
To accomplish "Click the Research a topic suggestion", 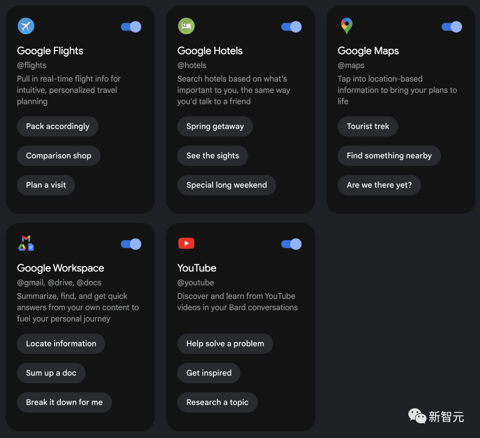I will [x=217, y=402].
